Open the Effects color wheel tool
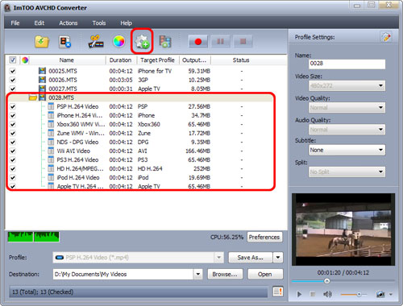 (118, 41)
